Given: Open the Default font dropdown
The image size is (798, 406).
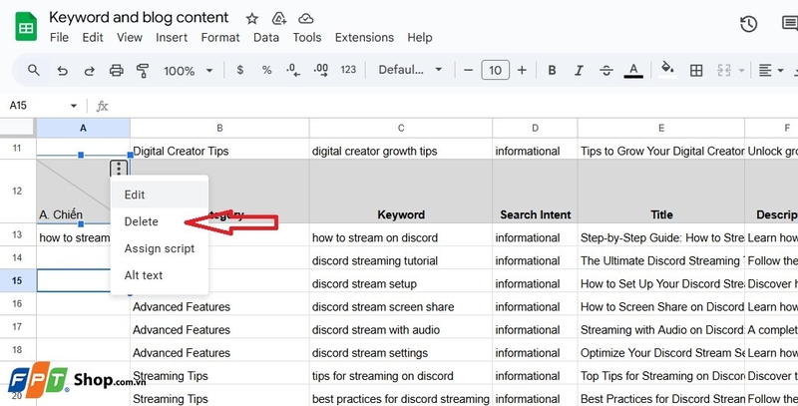Looking at the screenshot, I should pos(410,70).
